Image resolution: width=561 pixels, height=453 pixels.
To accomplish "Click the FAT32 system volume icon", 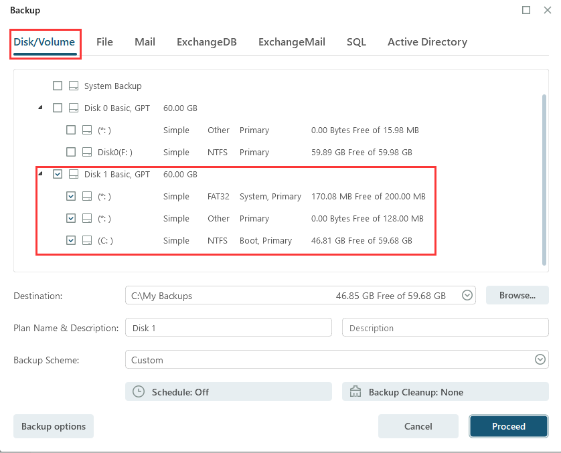I will click(87, 197).
